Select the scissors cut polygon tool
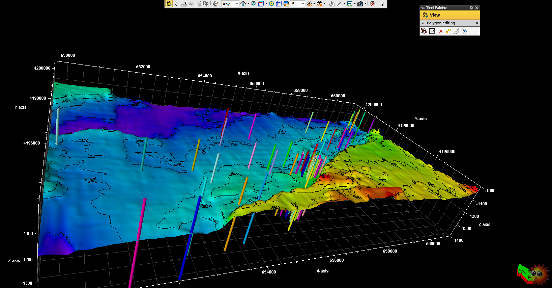552x288 pixels. tap(464, 31)
